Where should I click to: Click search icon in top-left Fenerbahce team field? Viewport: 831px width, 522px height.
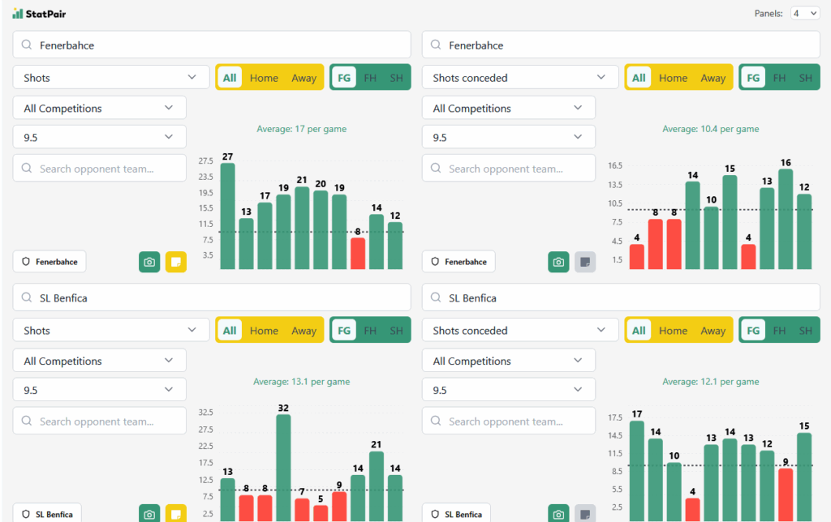tap(27, 45)
